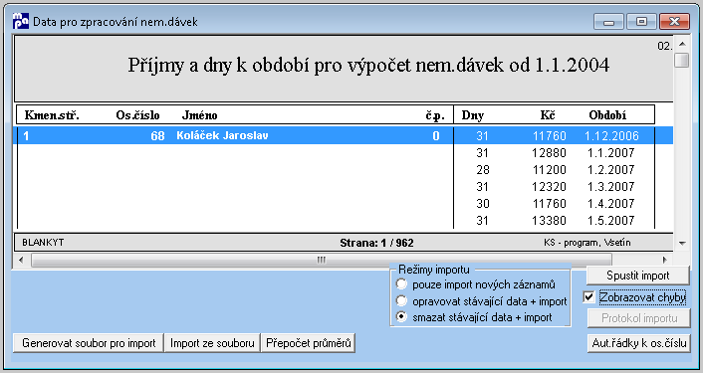Click the horizontal scrollbar left arrow
The image size is (703, 373).
21,260
